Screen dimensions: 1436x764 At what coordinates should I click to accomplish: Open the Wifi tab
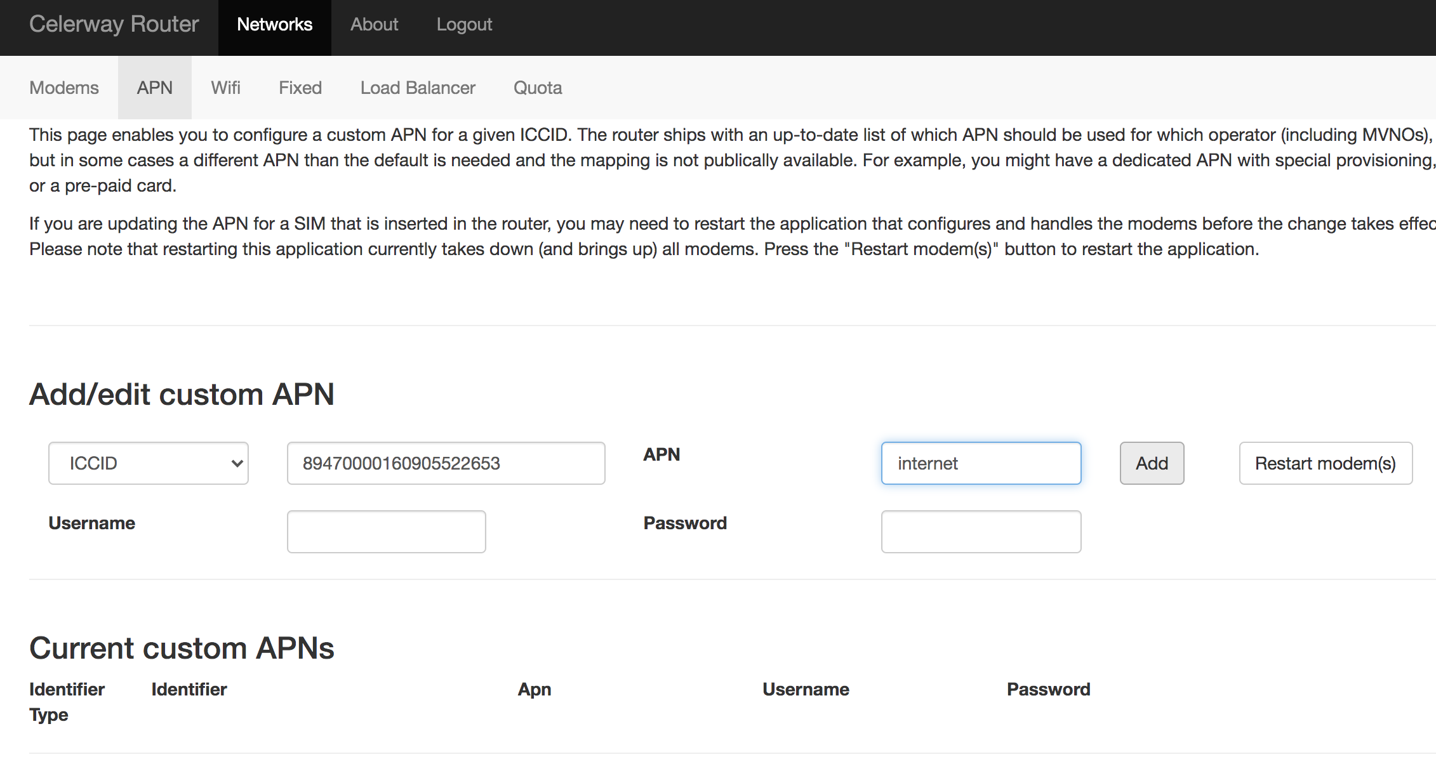(225, 88)
